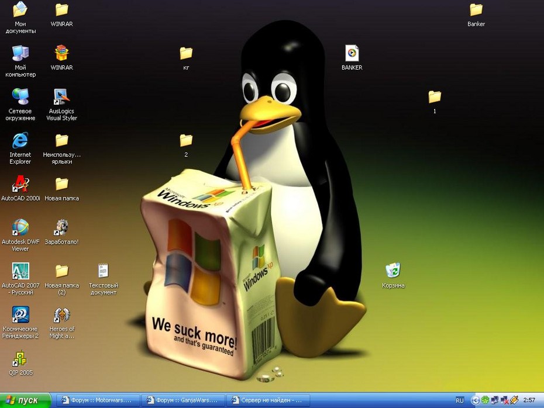Select the Заработало! shortcut icon

pos(61,228)
